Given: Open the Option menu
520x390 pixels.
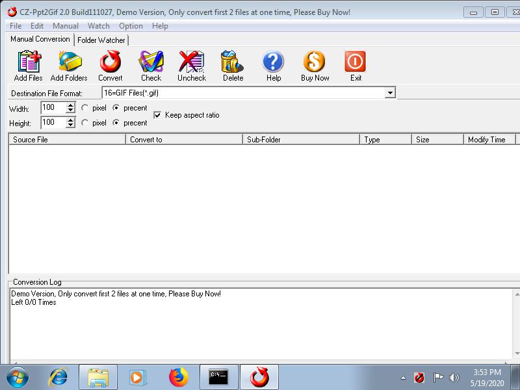Looking at the screenshot, I should tap(131, 26).
